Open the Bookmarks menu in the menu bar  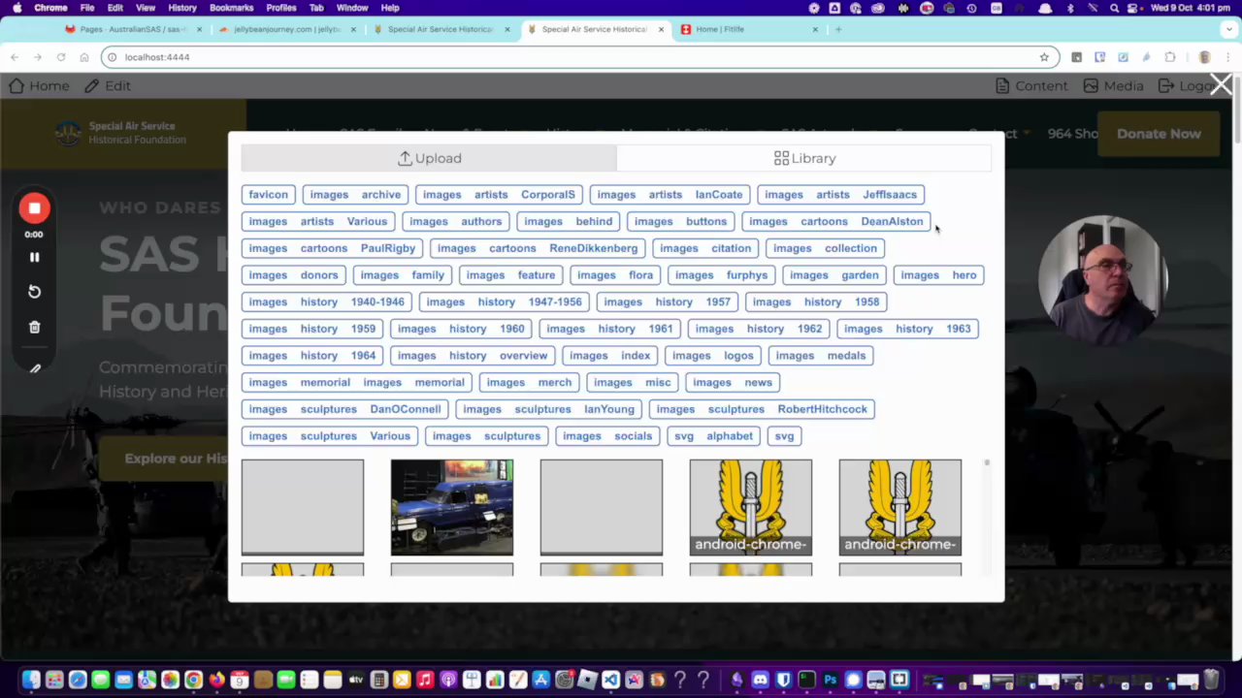click(x=232, y=8)
